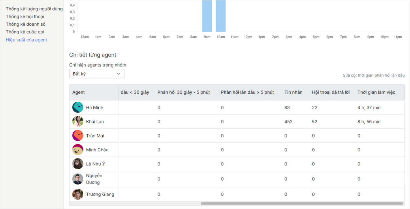
Task: Open 'Thống kê lượng người dùng' menu
Action: click(34, 9)
